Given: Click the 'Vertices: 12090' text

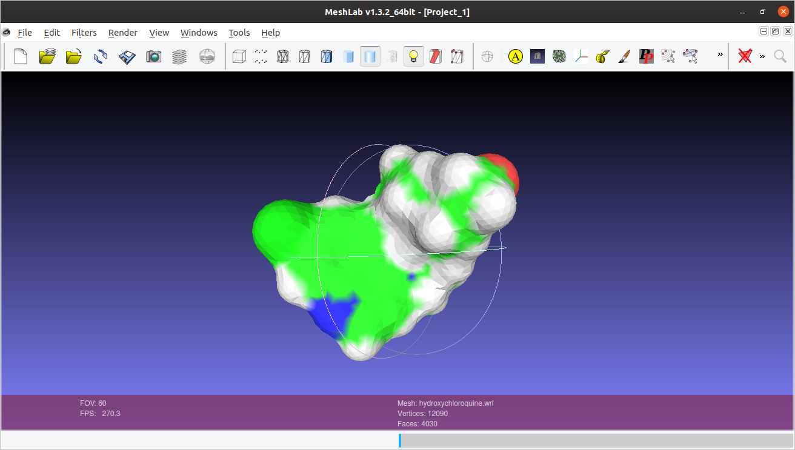Looking at the screenshot, I should (423, 414).
